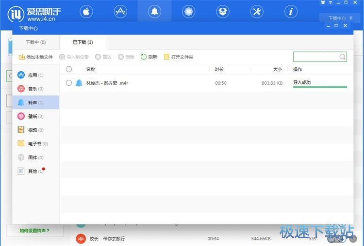
Task: Switch to the 已下载 (3) tab
Action: pos(83,42)
